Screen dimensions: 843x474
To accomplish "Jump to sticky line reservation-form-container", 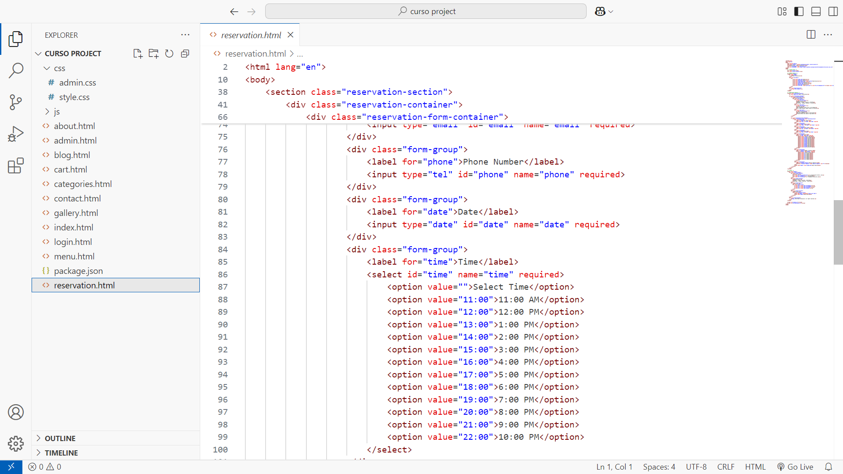I will pos(407,117).
